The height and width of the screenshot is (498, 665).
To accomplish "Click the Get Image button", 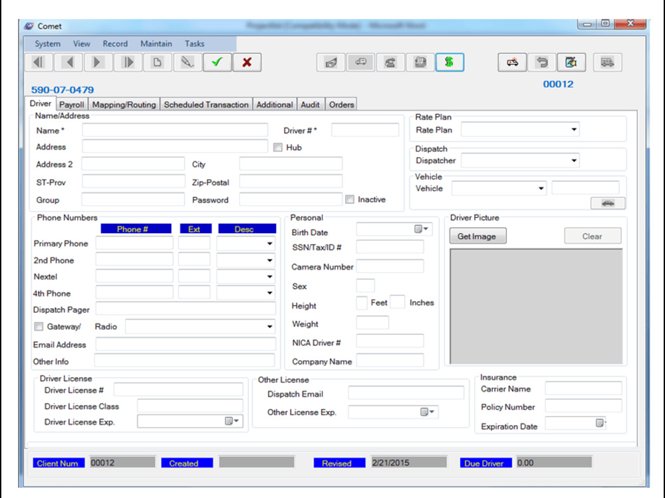I will pos(477,236).
